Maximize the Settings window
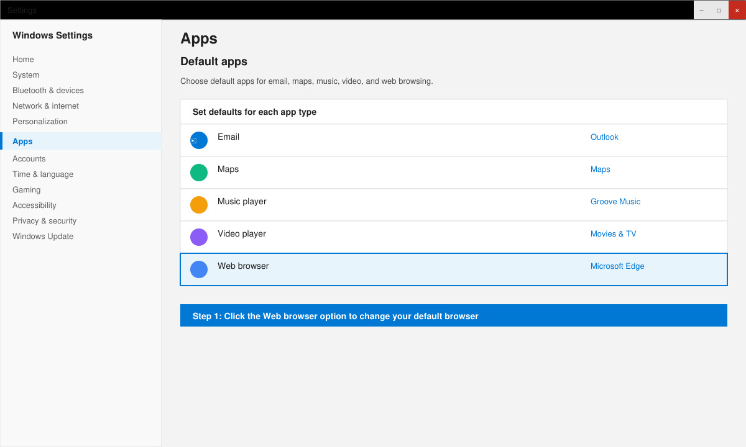Viewport: 746px width, 447px height. (x=719, y=10)
